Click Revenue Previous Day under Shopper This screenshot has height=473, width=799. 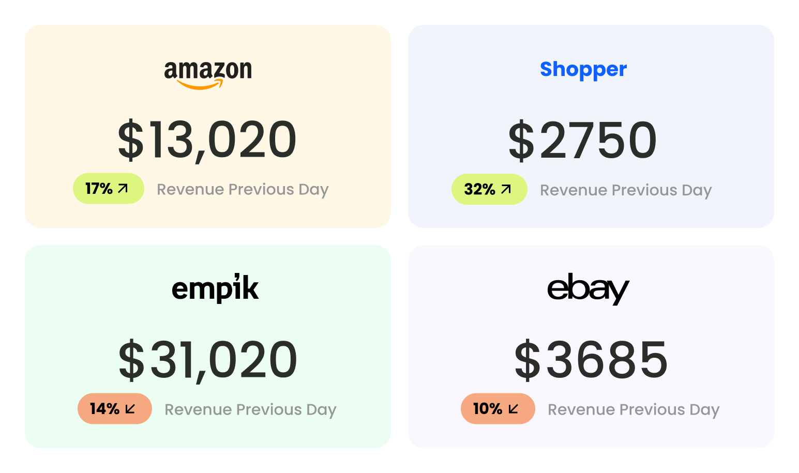[626, 190]
